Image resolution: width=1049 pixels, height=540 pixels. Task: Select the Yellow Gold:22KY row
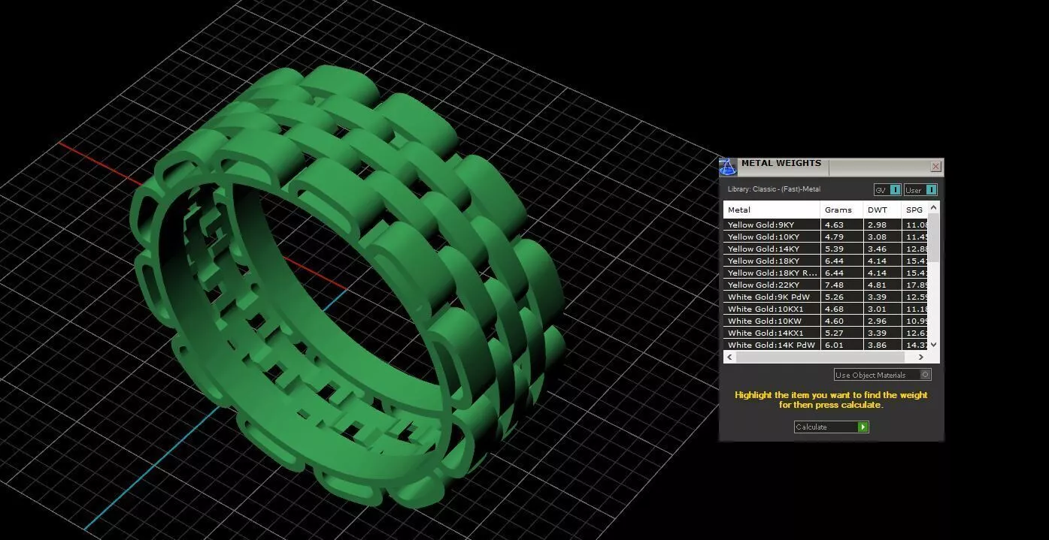[x=826, y=285]
